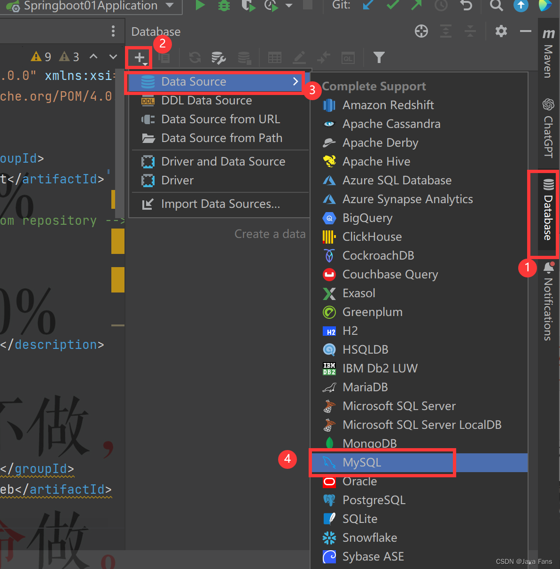Choose Driver and Data Source

point(219,162)
